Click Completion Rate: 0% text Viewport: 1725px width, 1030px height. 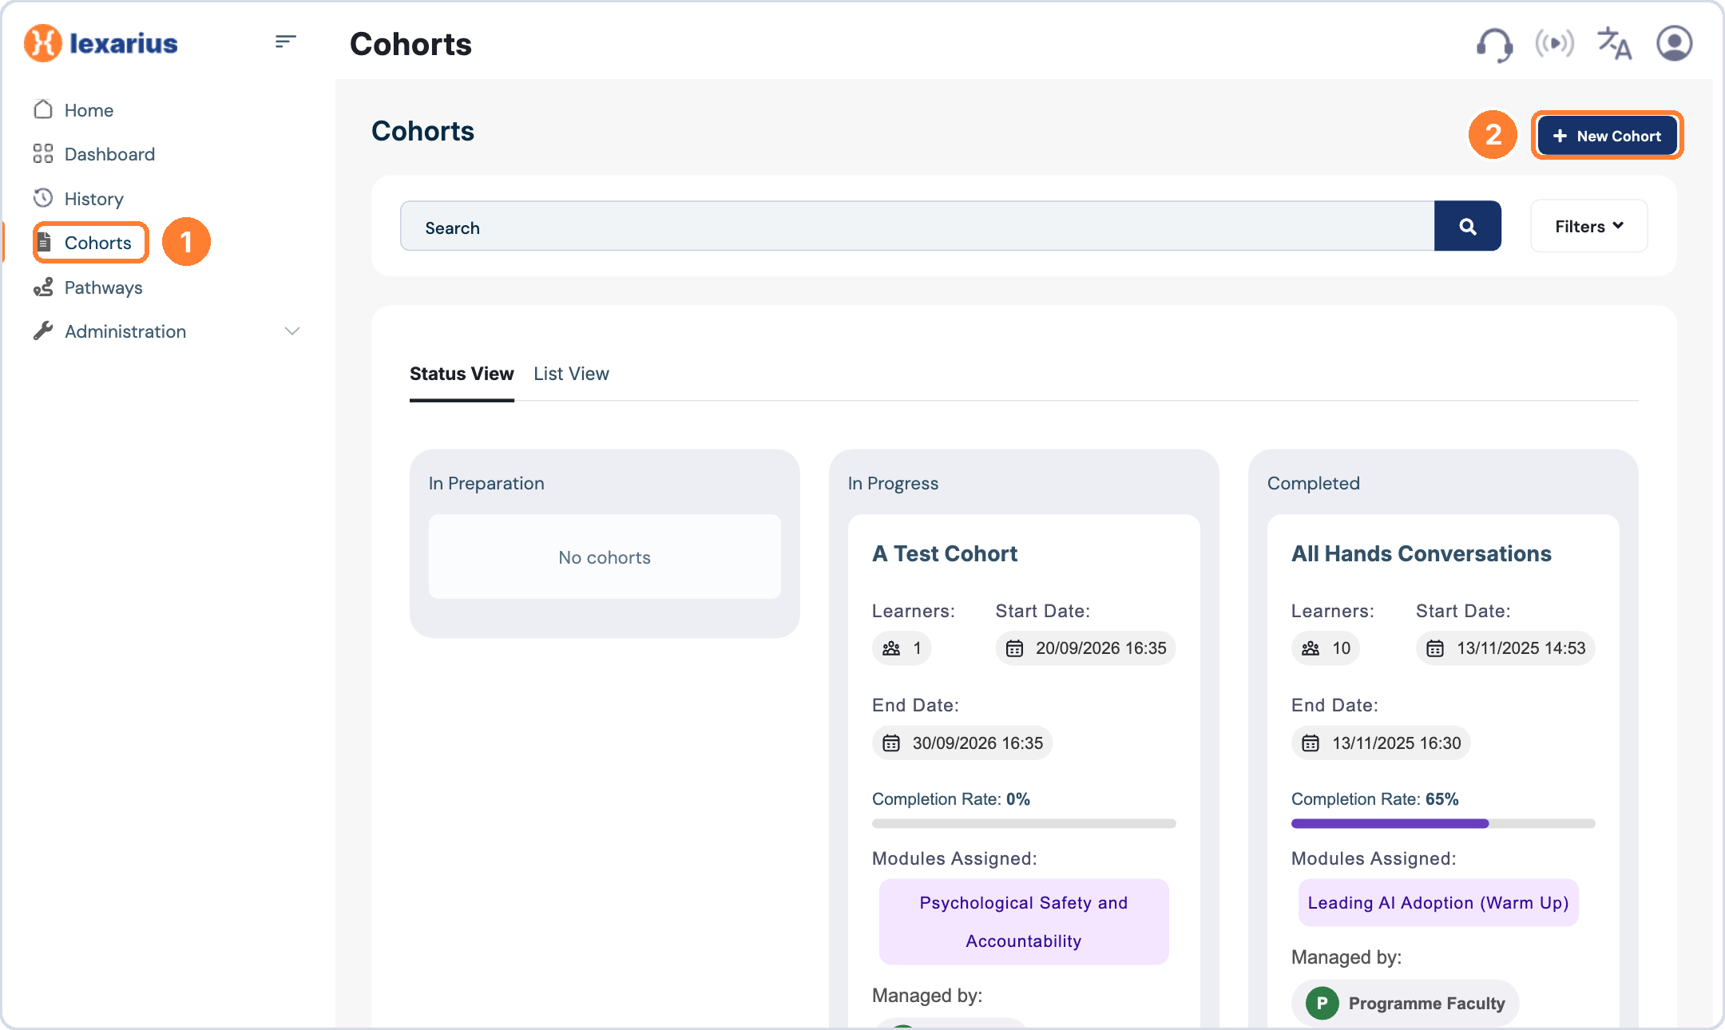(950, 799)
